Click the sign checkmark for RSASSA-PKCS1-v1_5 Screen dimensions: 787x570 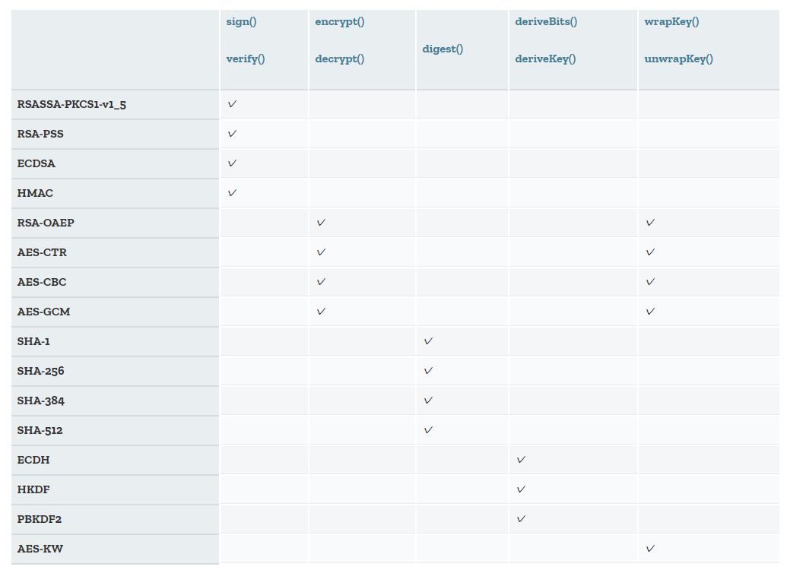pos(232,104)
